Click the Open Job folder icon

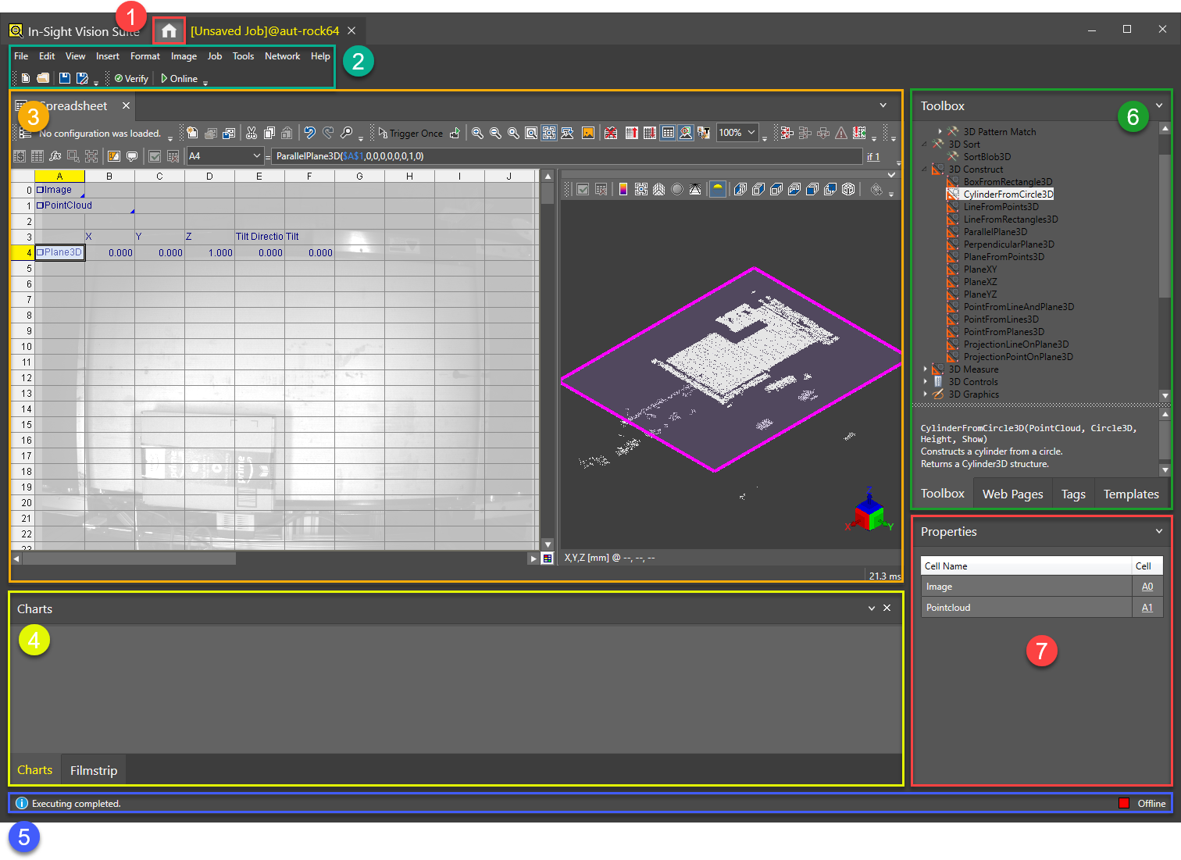(43, 78)
